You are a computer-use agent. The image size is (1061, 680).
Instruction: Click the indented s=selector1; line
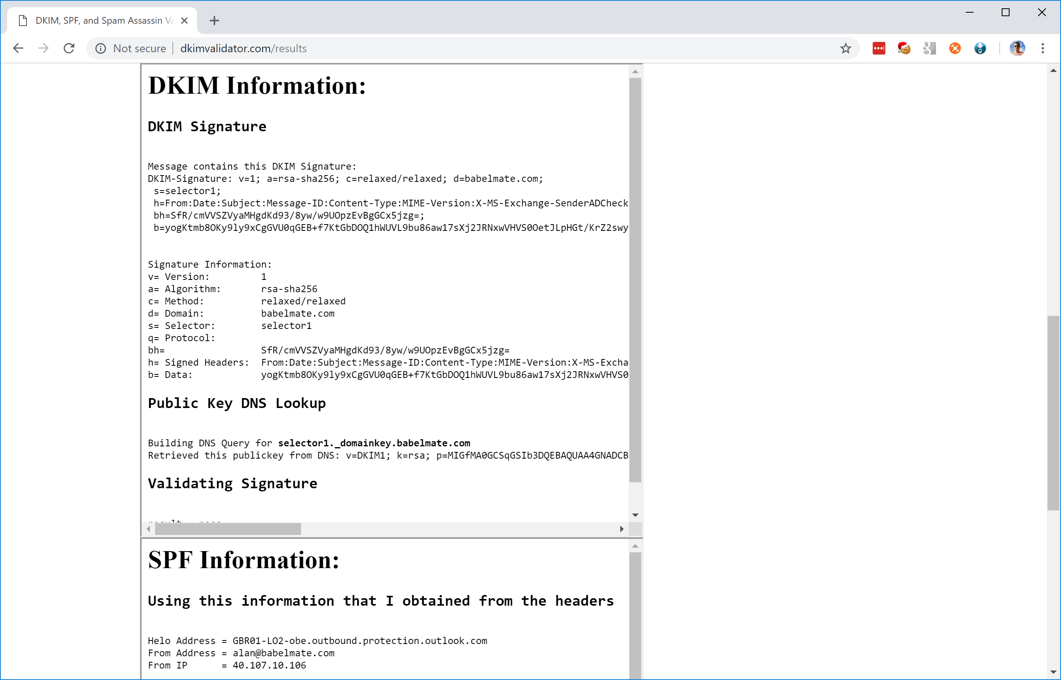[187, 191]
